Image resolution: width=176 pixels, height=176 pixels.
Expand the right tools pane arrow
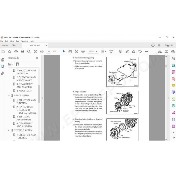click(169, 98)
